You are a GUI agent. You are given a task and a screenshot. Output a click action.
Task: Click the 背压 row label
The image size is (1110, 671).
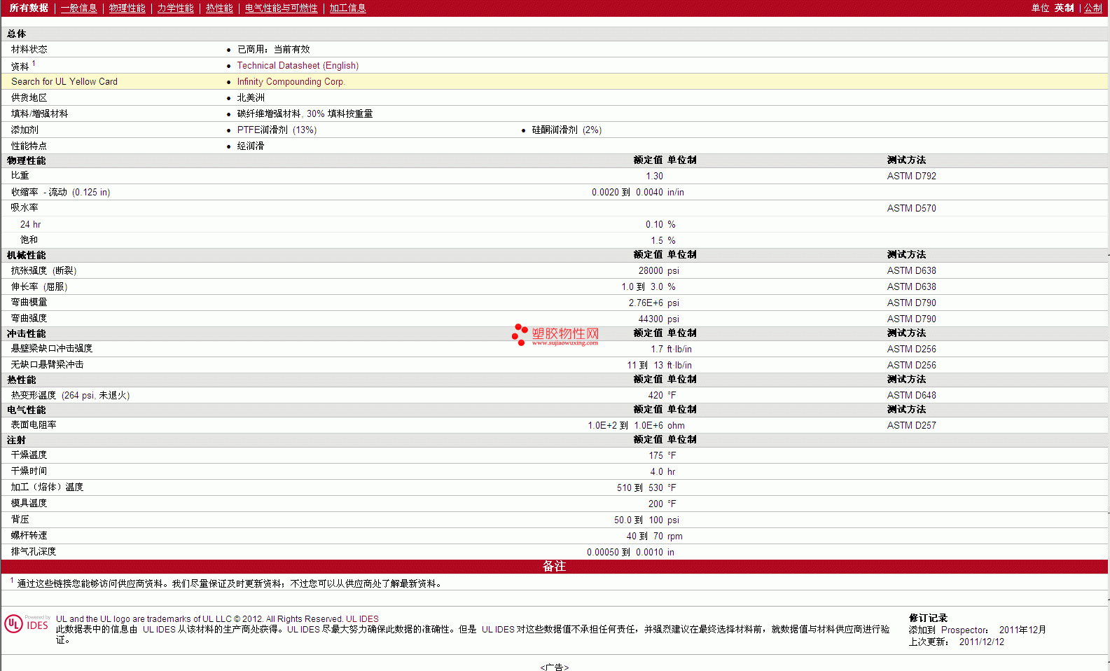[x=20, y=519]
